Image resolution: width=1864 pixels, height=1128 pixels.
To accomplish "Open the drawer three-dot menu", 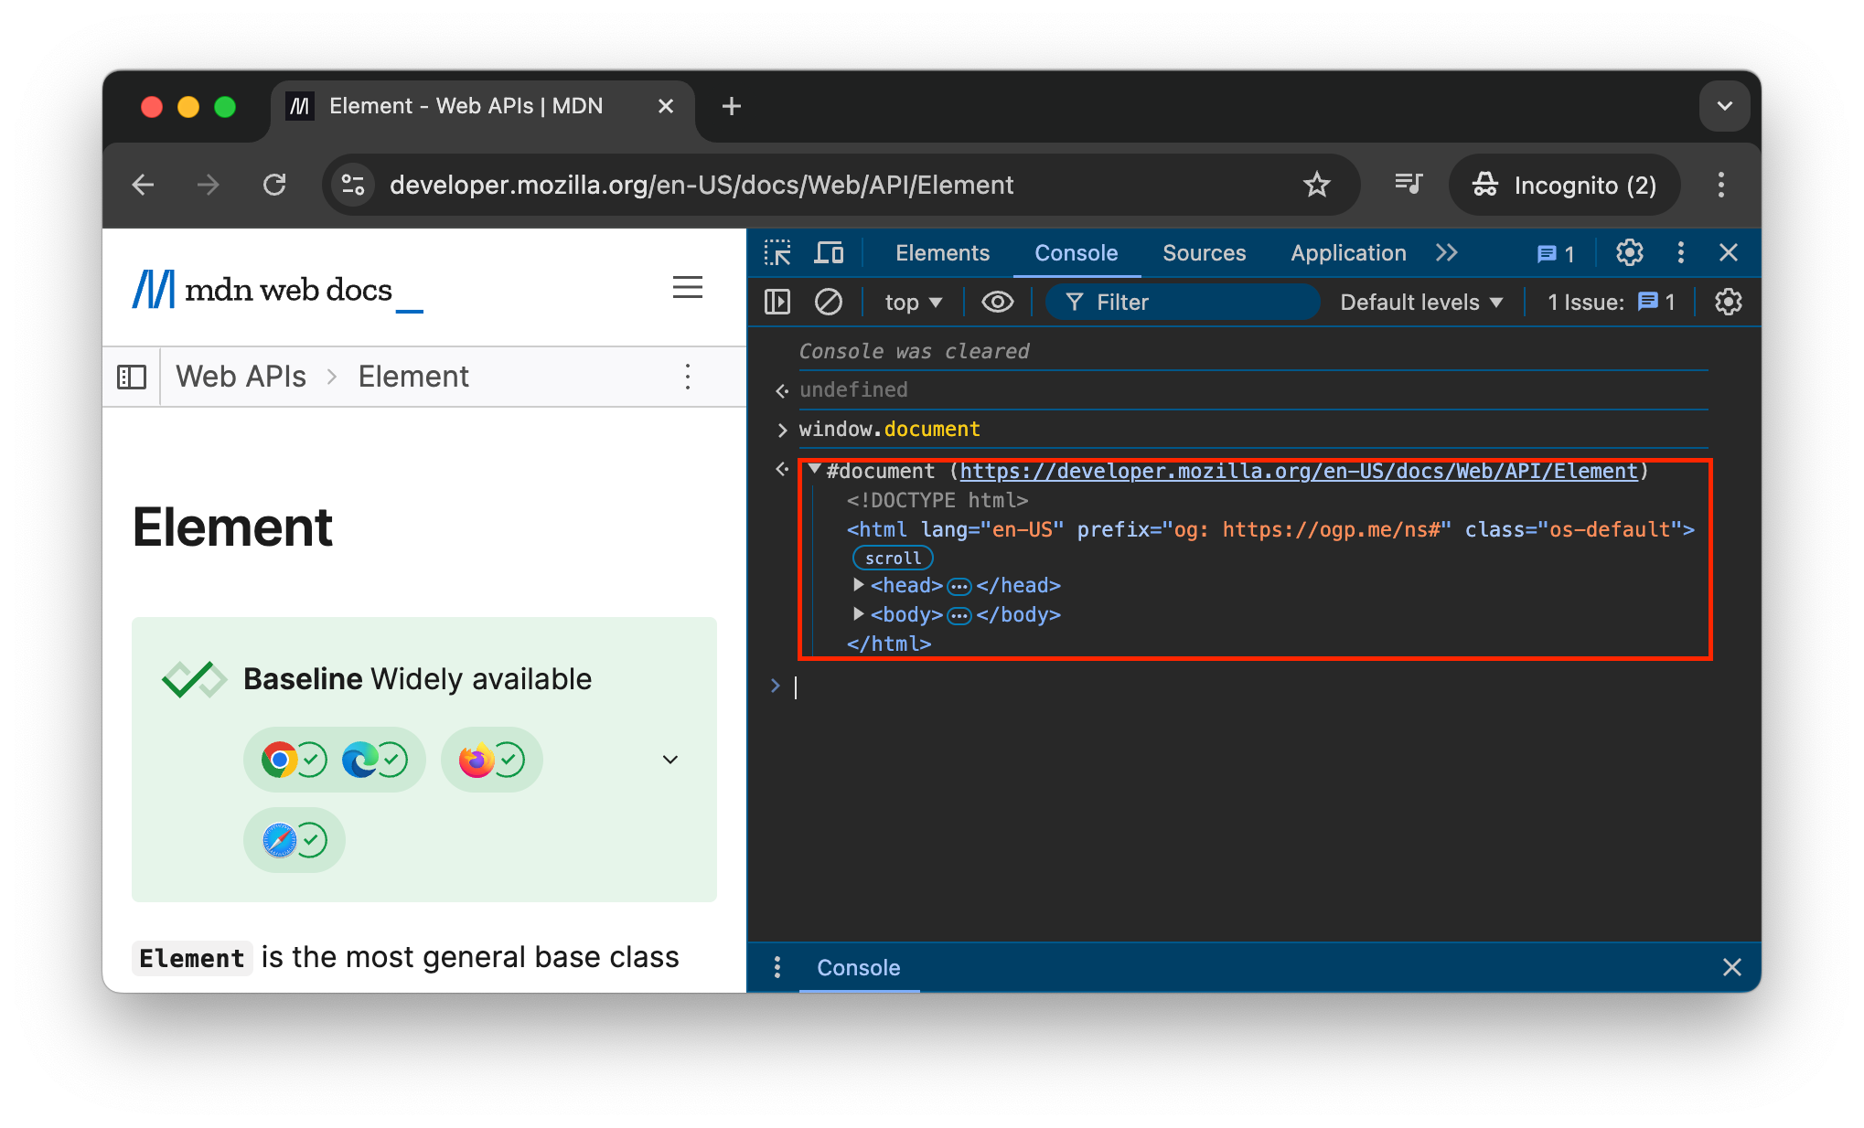I will point(777,968).
